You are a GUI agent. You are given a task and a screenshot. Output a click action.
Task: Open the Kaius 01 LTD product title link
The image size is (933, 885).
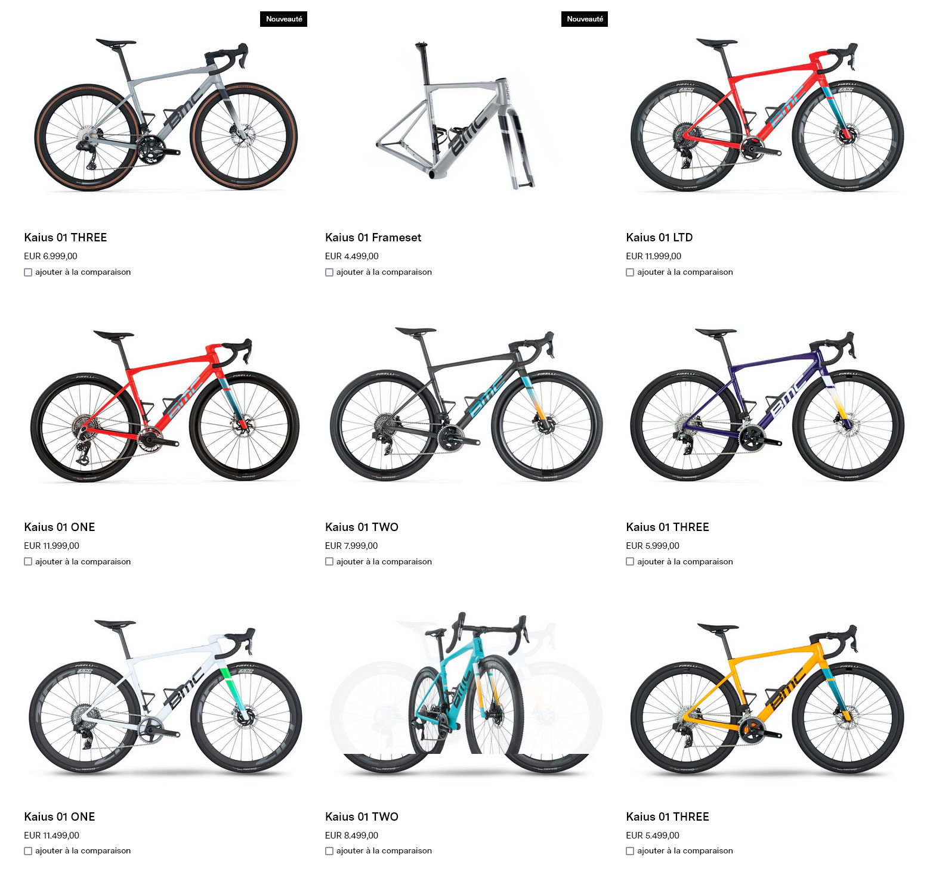[x=659, y=237]
